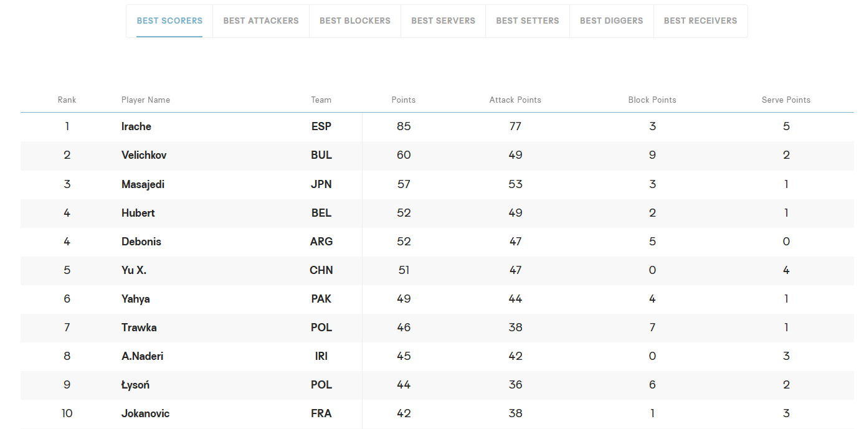Select the Best Blockers tab
Image resolution: width=864 pixels, height=429 pixels.
355,21
